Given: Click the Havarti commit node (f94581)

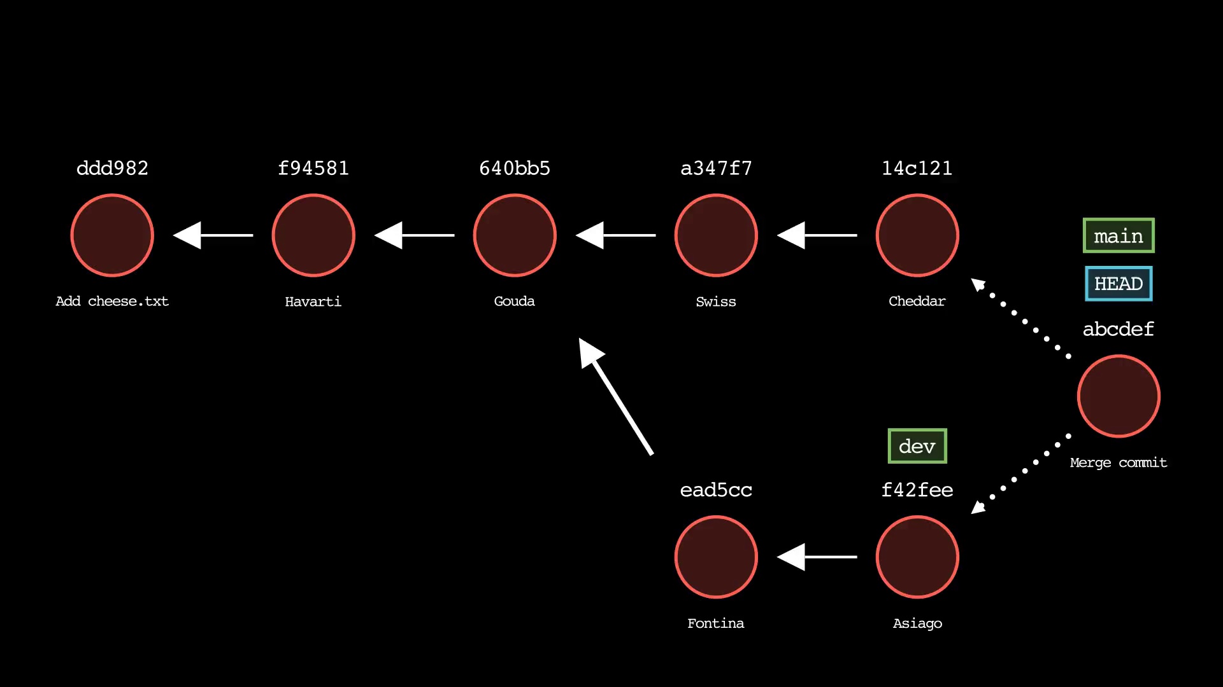Looking at the screenshot, I should point(313,235).
